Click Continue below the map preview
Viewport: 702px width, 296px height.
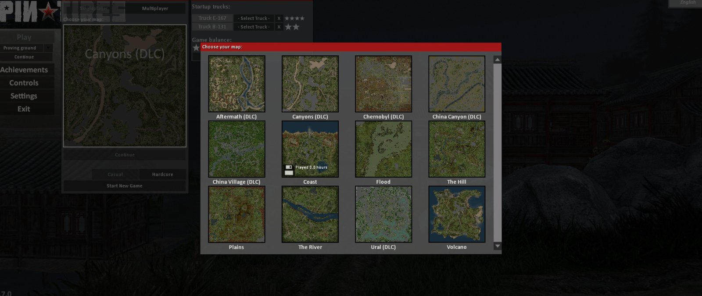coord(125,155)
